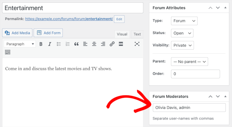The image size is (232, 127).
Task: Click the Order number field
Action: coord(195,74)
